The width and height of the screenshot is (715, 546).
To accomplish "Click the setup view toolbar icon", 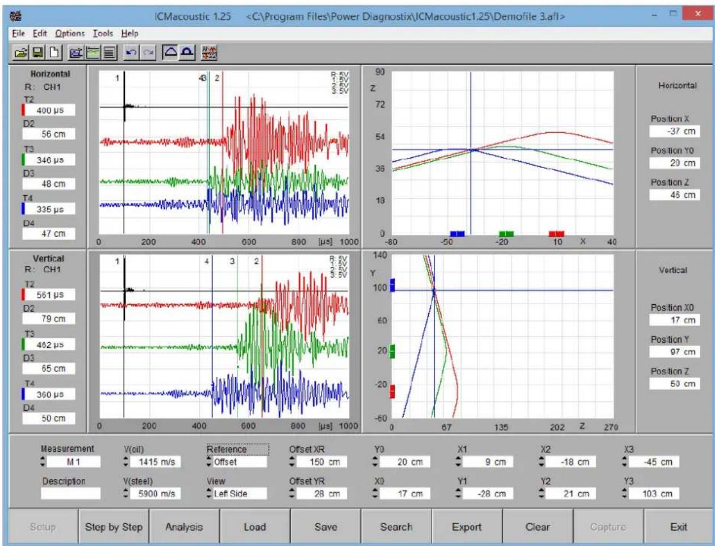I will click(x=76, y=53).
